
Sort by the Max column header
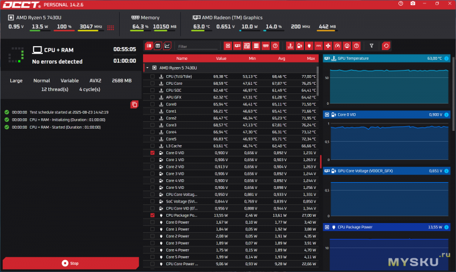pos(311,59)
